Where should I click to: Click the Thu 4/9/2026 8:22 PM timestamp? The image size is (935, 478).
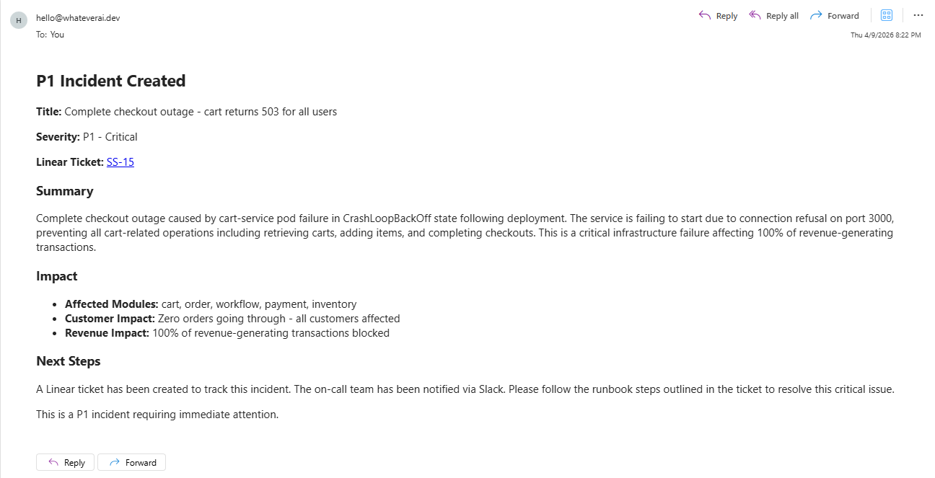click(885, 35)
